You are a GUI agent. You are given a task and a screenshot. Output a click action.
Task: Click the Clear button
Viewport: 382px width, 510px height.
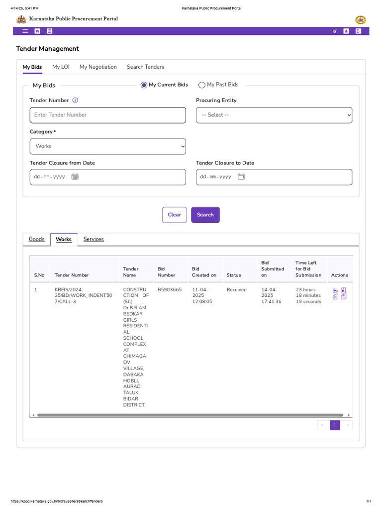pos(175,215)
